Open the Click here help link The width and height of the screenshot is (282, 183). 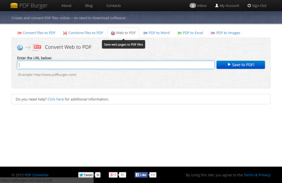[56, 99]
